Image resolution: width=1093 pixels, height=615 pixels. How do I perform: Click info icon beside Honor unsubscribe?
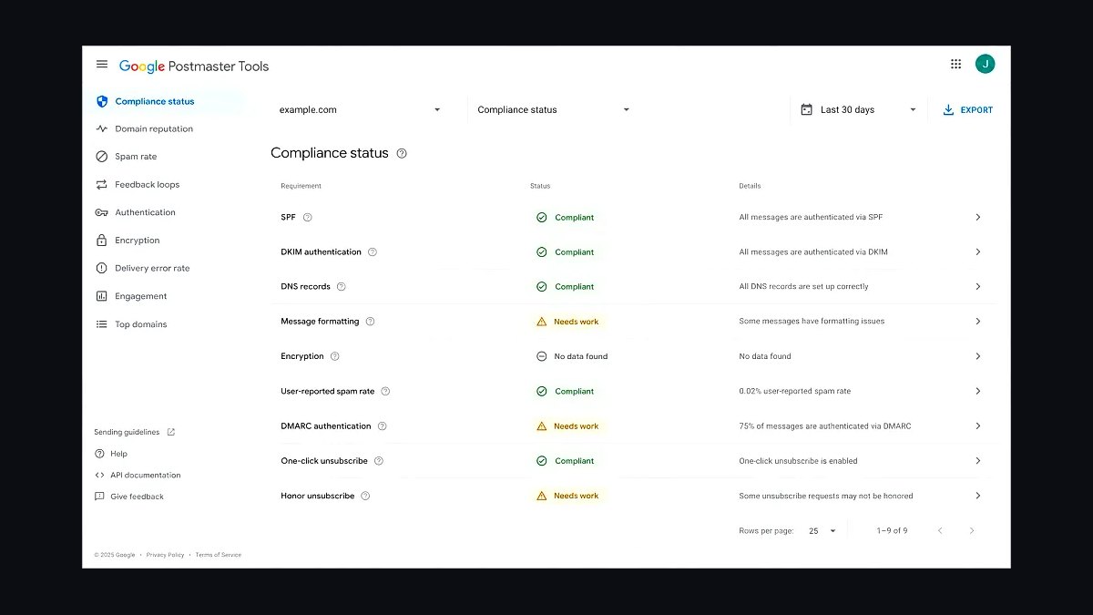(365, 496)
